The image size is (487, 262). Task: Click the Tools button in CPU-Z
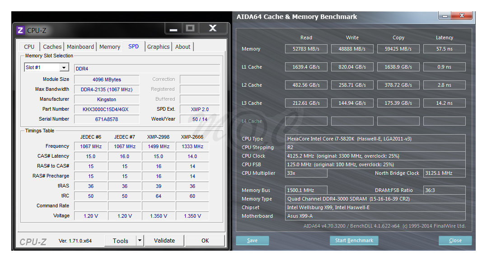tap(121, 241)
